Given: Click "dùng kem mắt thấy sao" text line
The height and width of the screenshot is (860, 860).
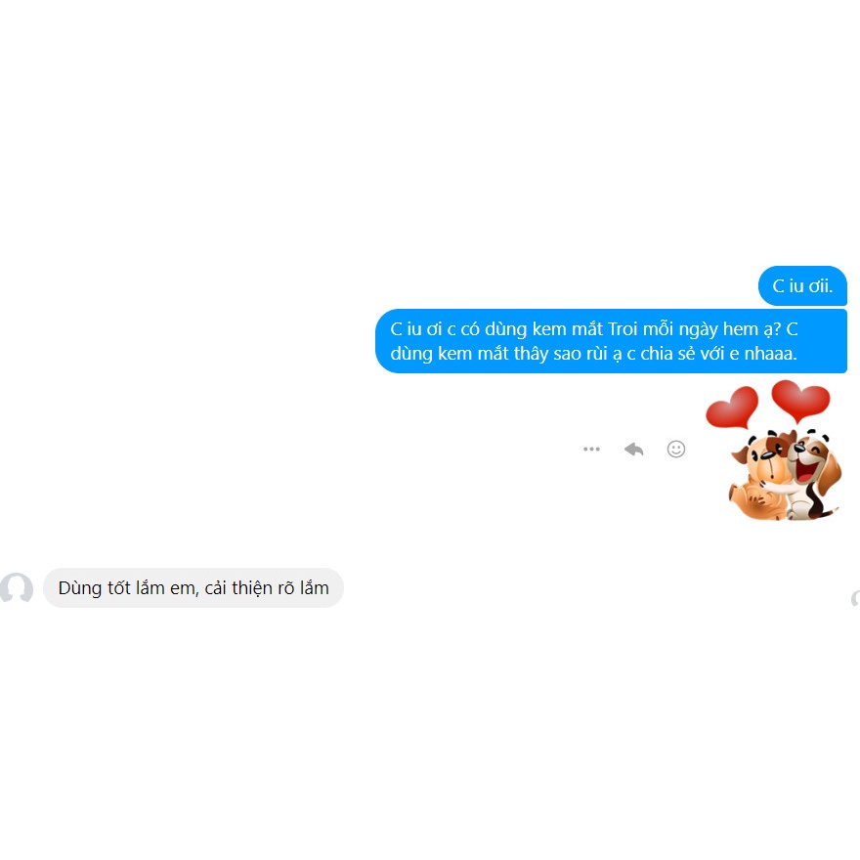Looking at the screenshot, I should (x=486, y=354).
